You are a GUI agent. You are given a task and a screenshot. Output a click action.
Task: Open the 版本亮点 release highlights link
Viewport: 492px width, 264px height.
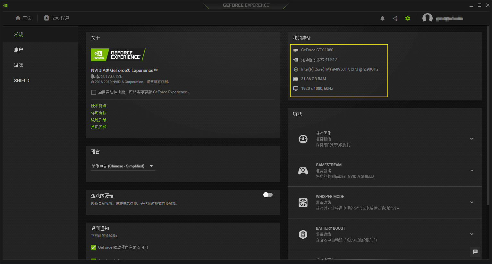click(98, 106)
